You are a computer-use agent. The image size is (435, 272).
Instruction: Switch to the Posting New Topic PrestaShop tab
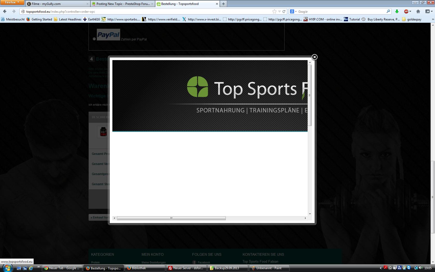pos(123,4)
